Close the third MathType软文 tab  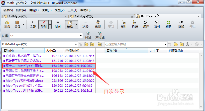(198, 17)
